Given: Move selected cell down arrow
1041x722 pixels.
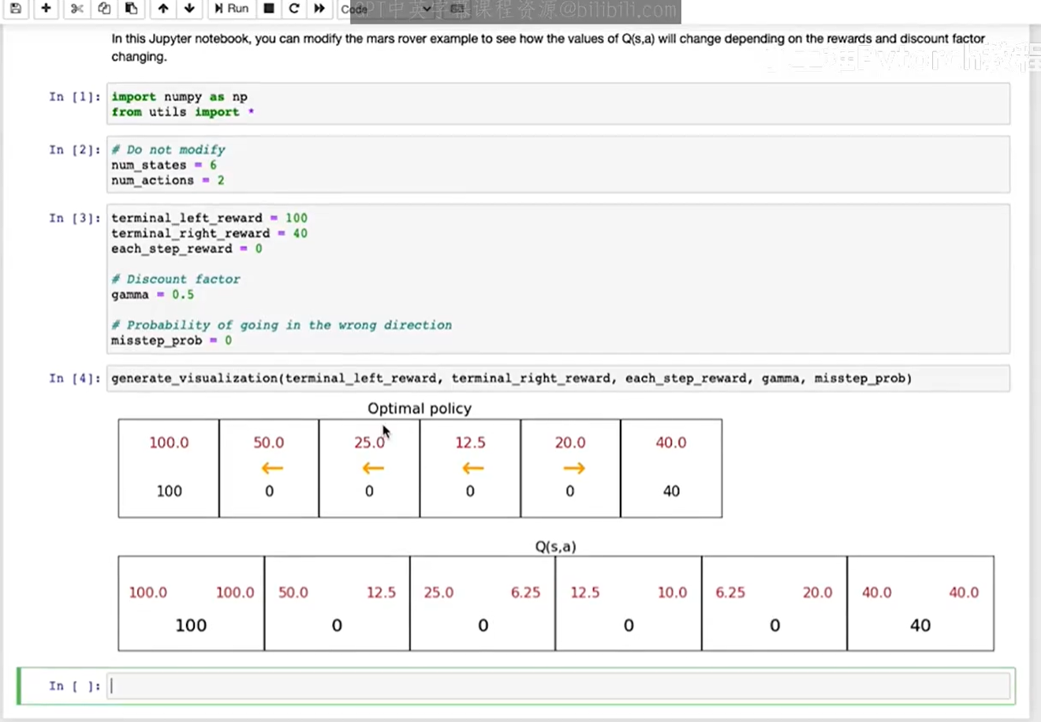Looking at the screenshot, I should pos(189,9).
